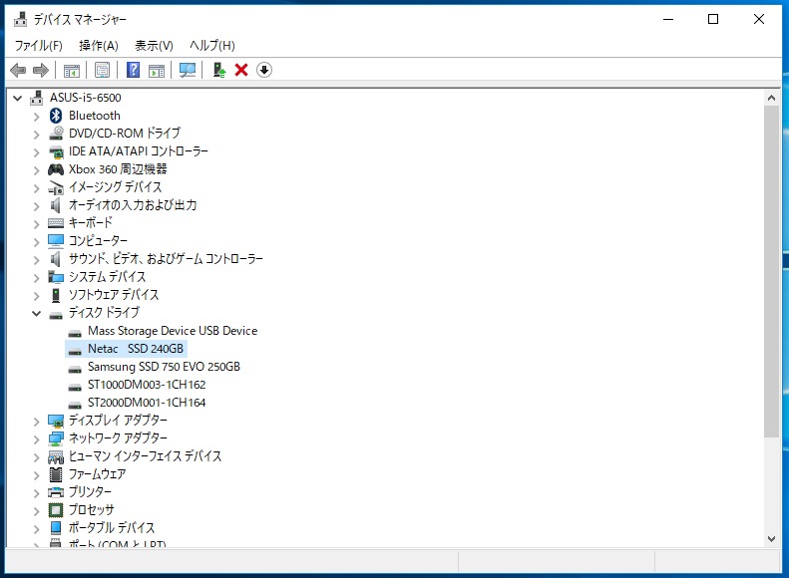Click the ファームウェア chip icon

(x=56, y=474)
